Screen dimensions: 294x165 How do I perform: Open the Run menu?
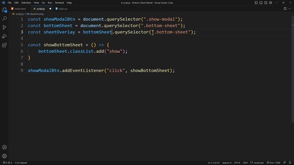[50, 3]
